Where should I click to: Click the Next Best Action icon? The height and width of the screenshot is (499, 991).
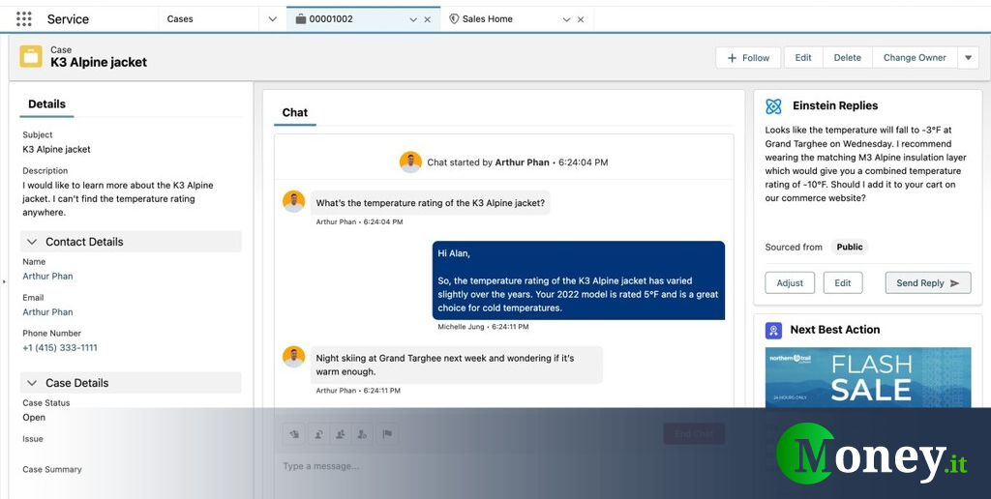point(773,330)
